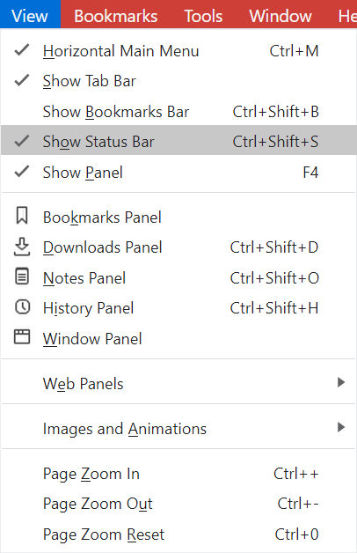
Task: Hide the panel via Show Panel
Action: (x=178, y=172)
